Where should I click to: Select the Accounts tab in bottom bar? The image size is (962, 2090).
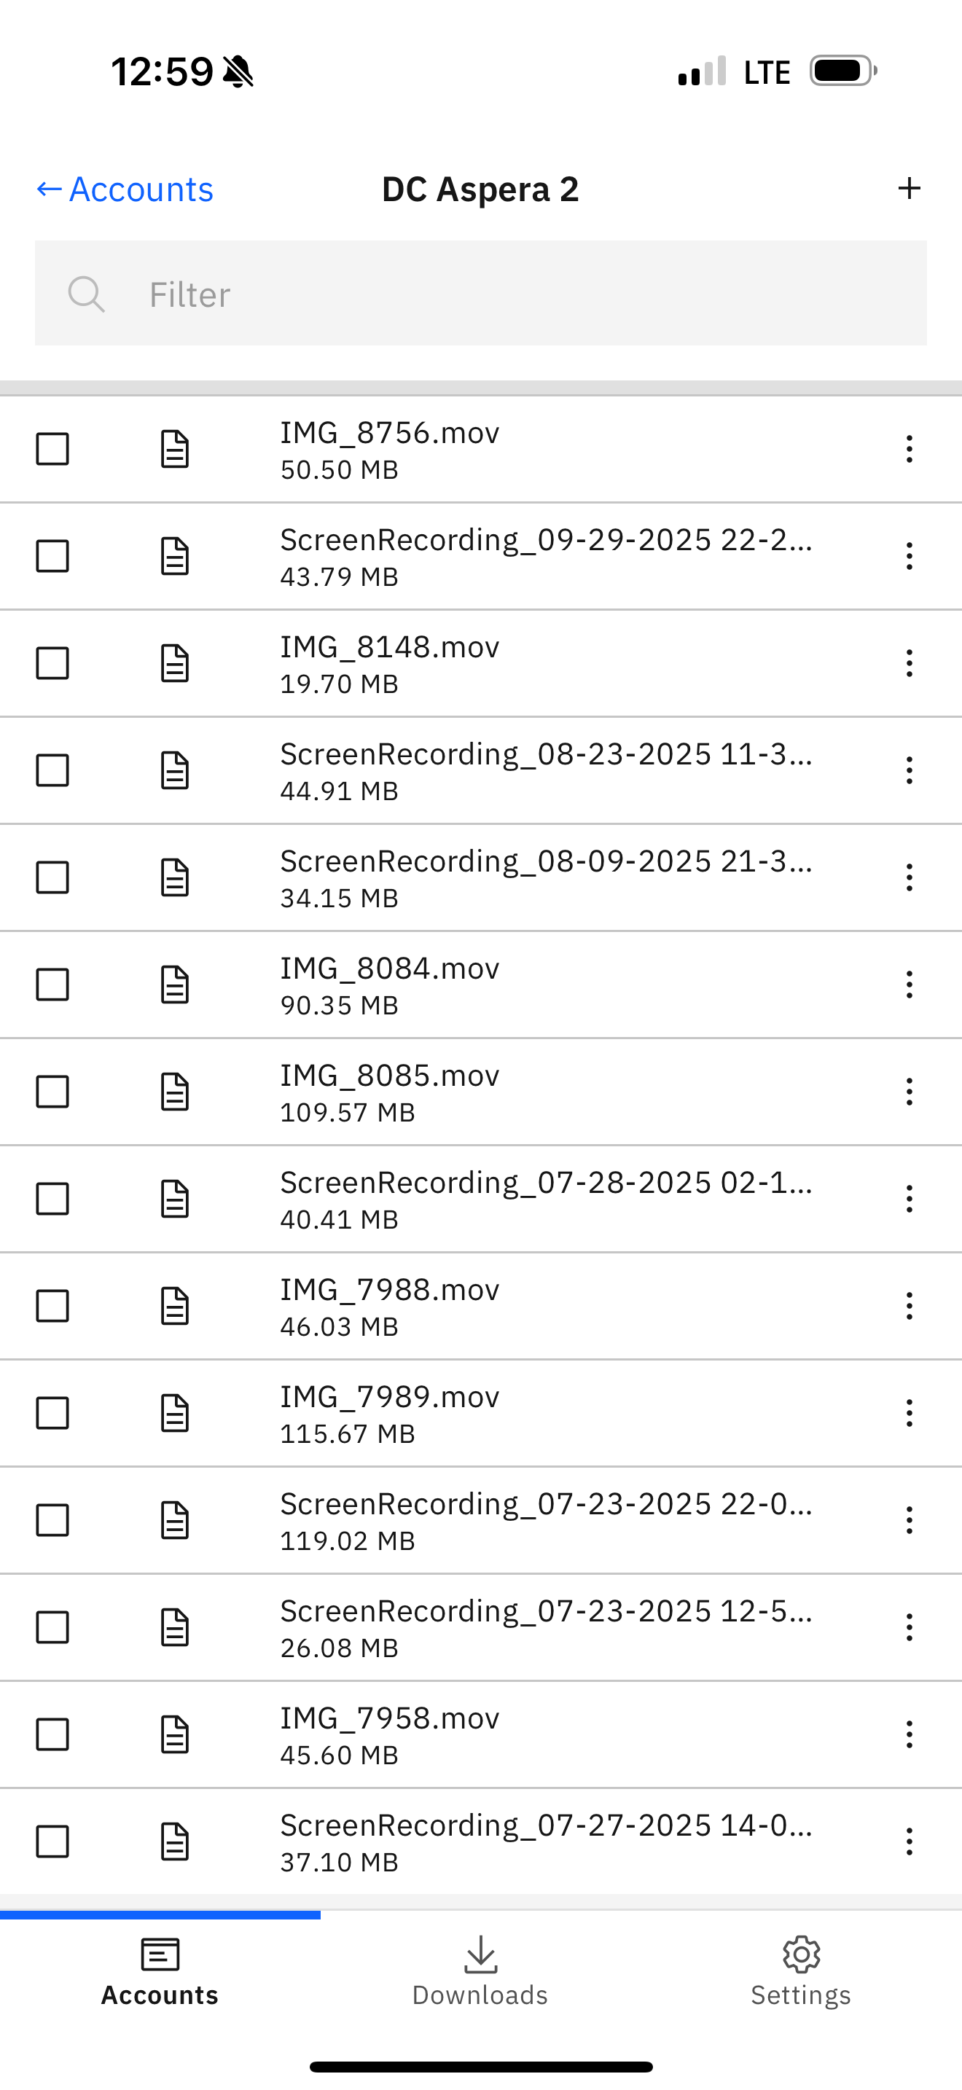160,1970
